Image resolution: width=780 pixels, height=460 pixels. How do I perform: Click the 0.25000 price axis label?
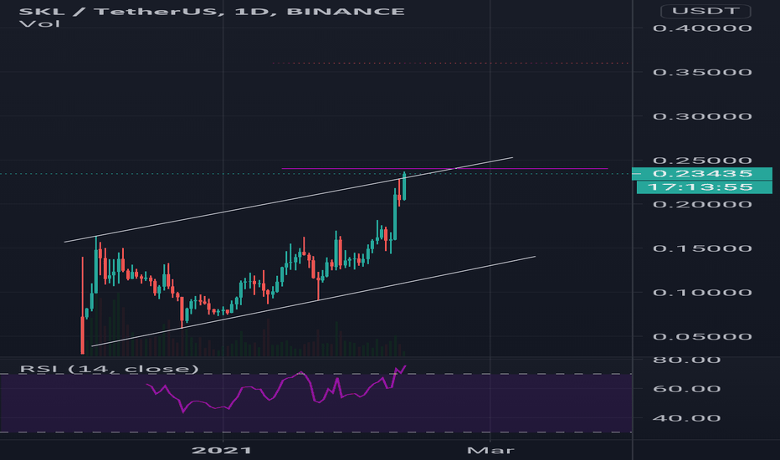(x=702, y=160)
